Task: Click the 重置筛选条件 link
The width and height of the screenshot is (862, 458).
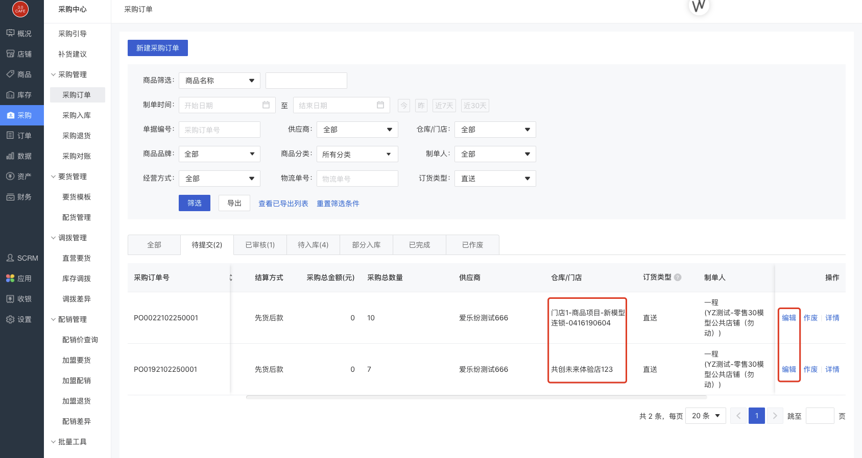Action: pos(338,203)
